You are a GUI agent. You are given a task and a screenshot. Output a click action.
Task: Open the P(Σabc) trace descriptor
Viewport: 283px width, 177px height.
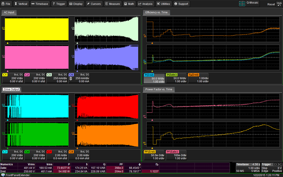pos(176,78)
